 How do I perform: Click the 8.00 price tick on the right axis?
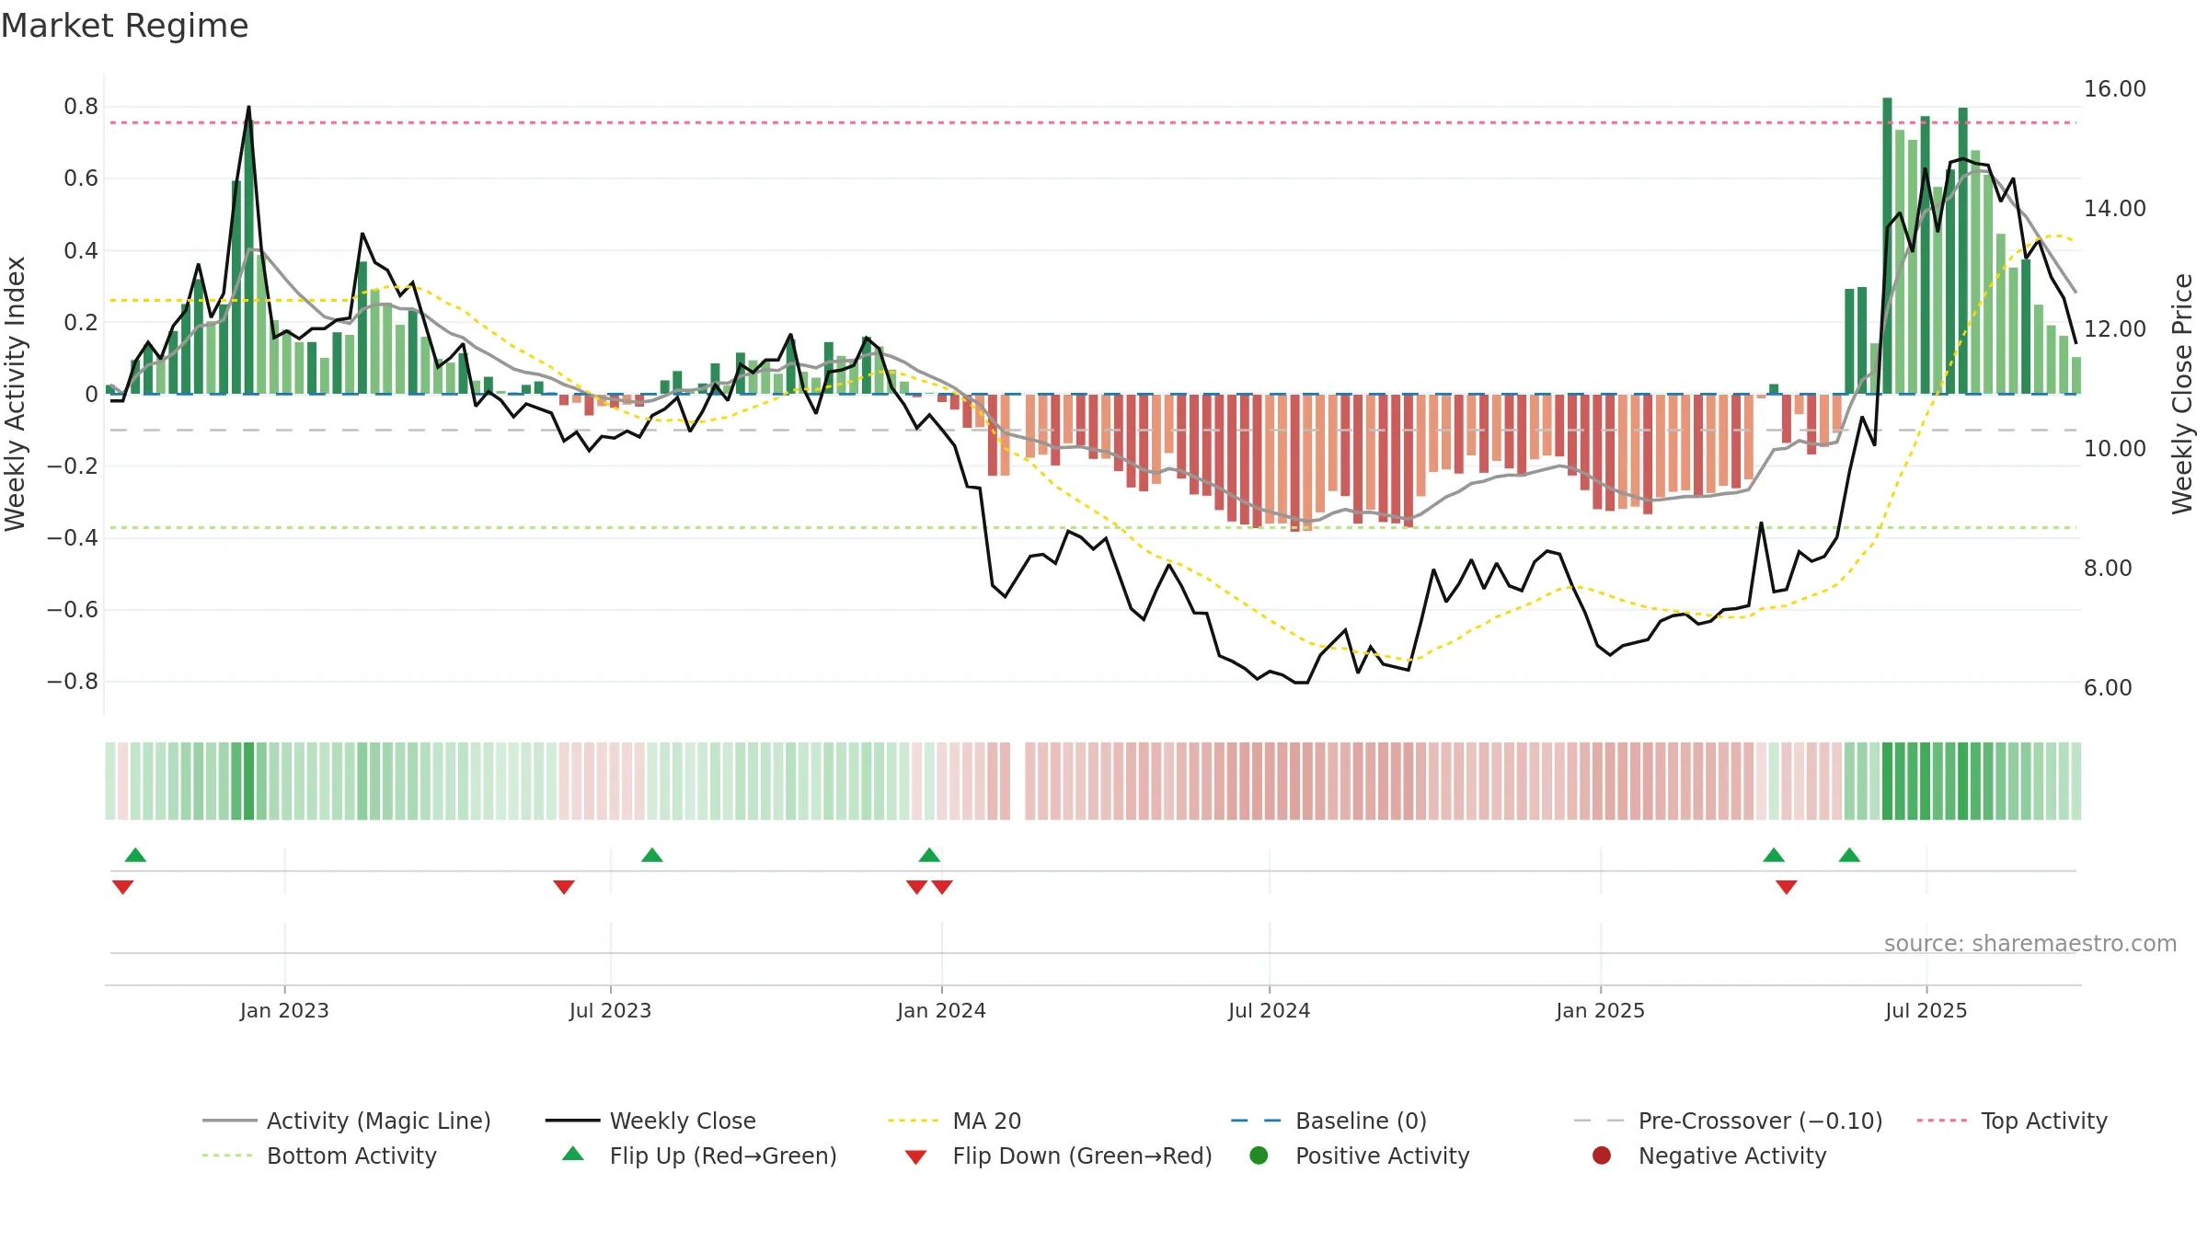click(2107, 568)
